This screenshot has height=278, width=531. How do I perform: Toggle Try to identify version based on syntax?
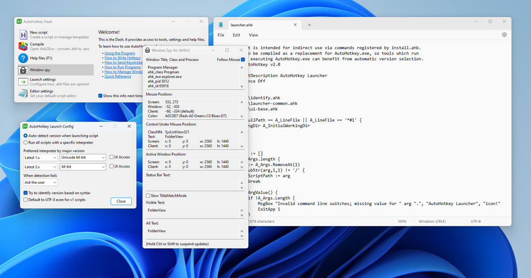tap(26, 193)
